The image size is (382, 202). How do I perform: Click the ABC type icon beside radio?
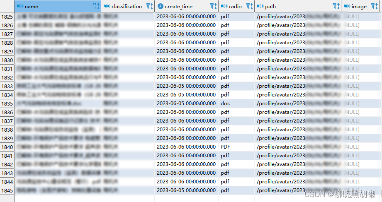click(224, 6)
